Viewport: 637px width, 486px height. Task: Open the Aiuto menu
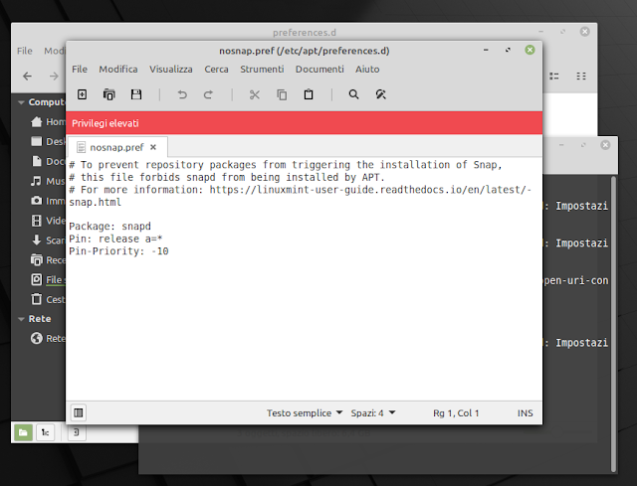pos(367,69)
